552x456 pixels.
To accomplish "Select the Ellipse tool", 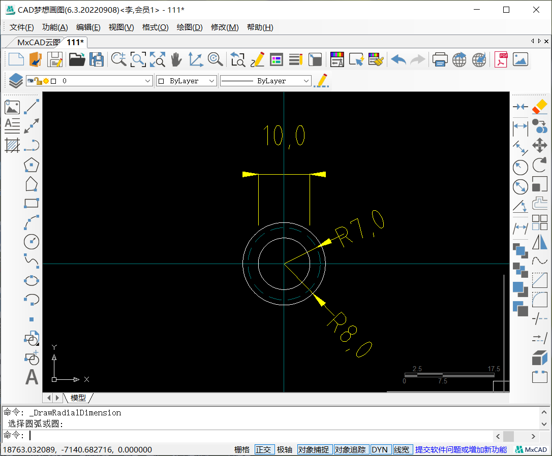I will (32, 281).
